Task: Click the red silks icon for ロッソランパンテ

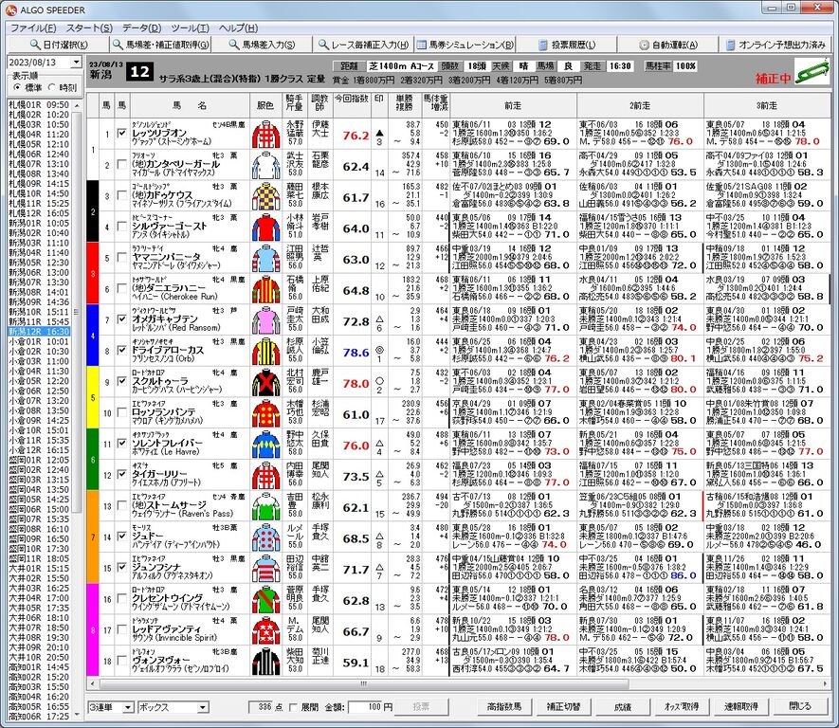Action: coord(265,413)
